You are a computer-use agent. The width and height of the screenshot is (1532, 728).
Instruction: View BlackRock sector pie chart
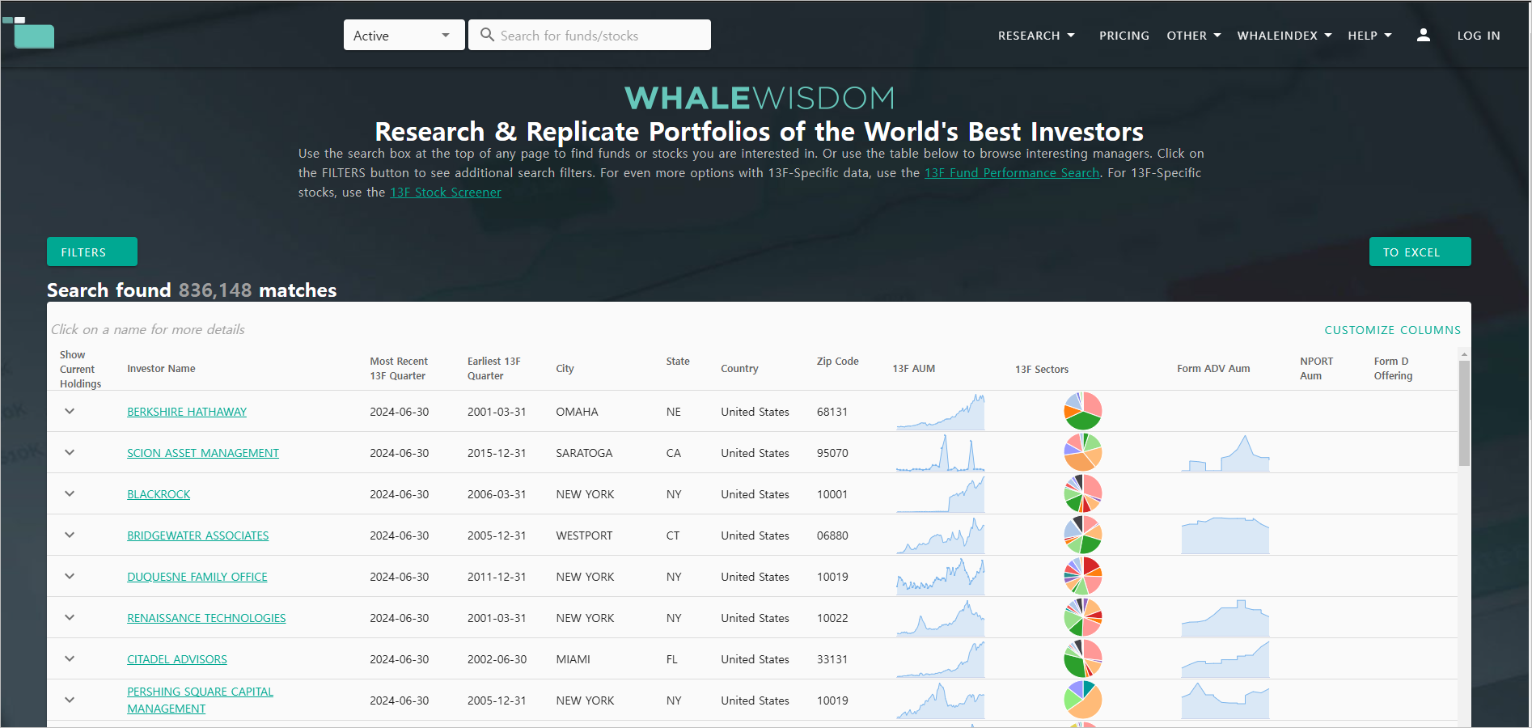(1082, 493)
